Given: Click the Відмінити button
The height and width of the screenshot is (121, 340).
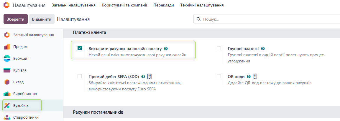Looking at the screenshot, I should pyautogui.click(x=42, y=19).
